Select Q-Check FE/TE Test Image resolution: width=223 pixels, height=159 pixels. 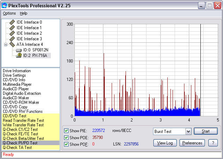click(x=31, y=134)
